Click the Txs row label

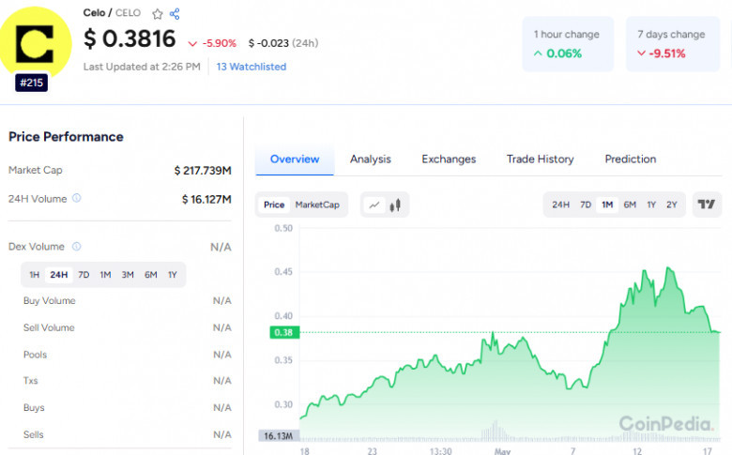(30, 381)
